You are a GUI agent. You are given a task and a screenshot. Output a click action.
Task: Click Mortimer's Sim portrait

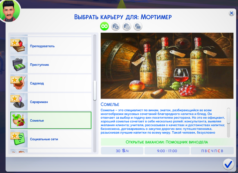click(10, 11)
